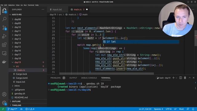Open the Accounts icon in activity bar

tap(4, 94)
